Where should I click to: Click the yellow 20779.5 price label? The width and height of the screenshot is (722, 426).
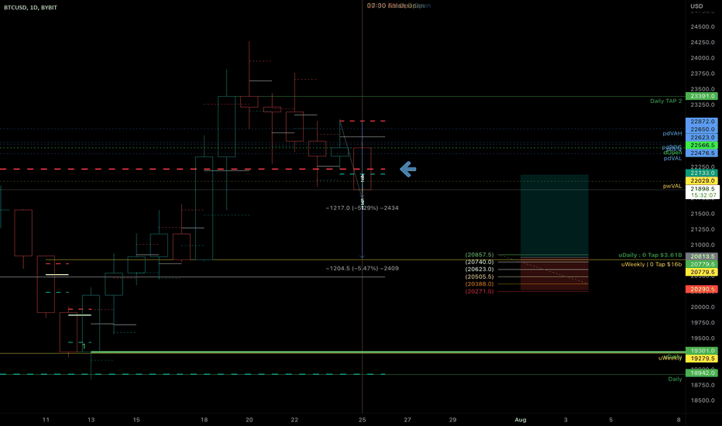point(702,272)
